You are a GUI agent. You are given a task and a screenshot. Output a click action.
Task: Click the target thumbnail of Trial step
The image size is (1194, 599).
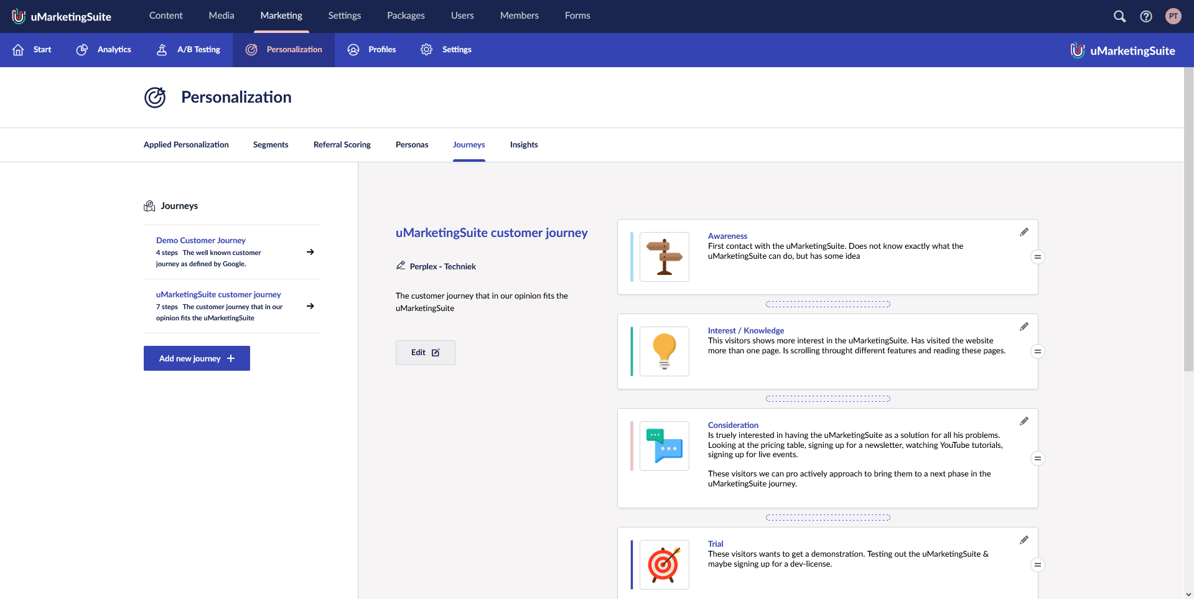[665, 565]
